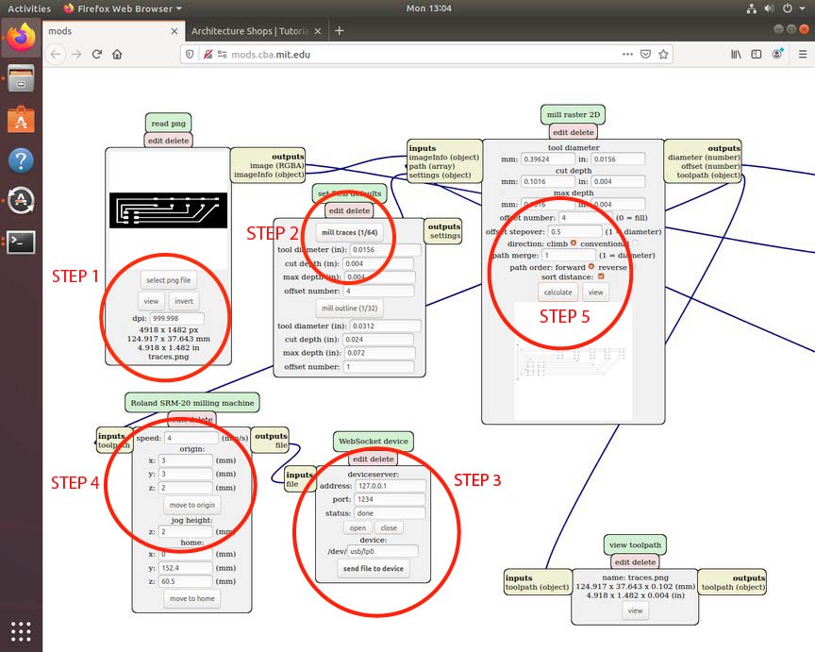The image size is (815, 652).
Task: Click the dpi input field
Action: (x=176, y=319)
